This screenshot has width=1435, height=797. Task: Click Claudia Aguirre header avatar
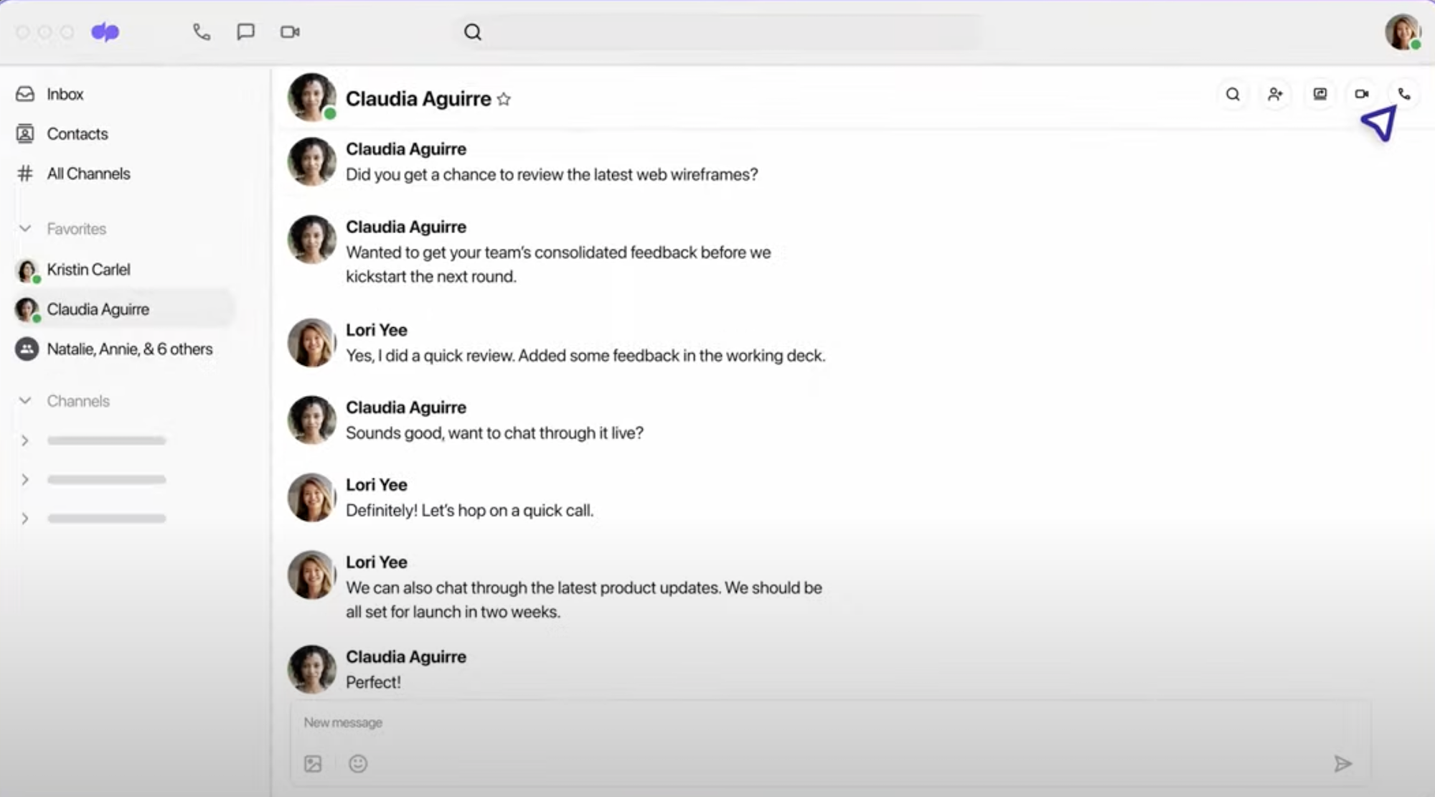[x=311, y=97]
